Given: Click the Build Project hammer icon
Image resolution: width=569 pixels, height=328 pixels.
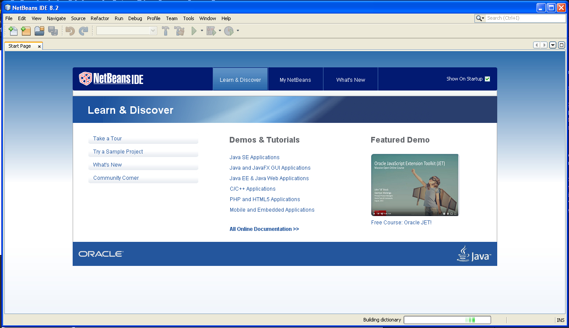Looking at the screenshot, I should tap(165, 31).
